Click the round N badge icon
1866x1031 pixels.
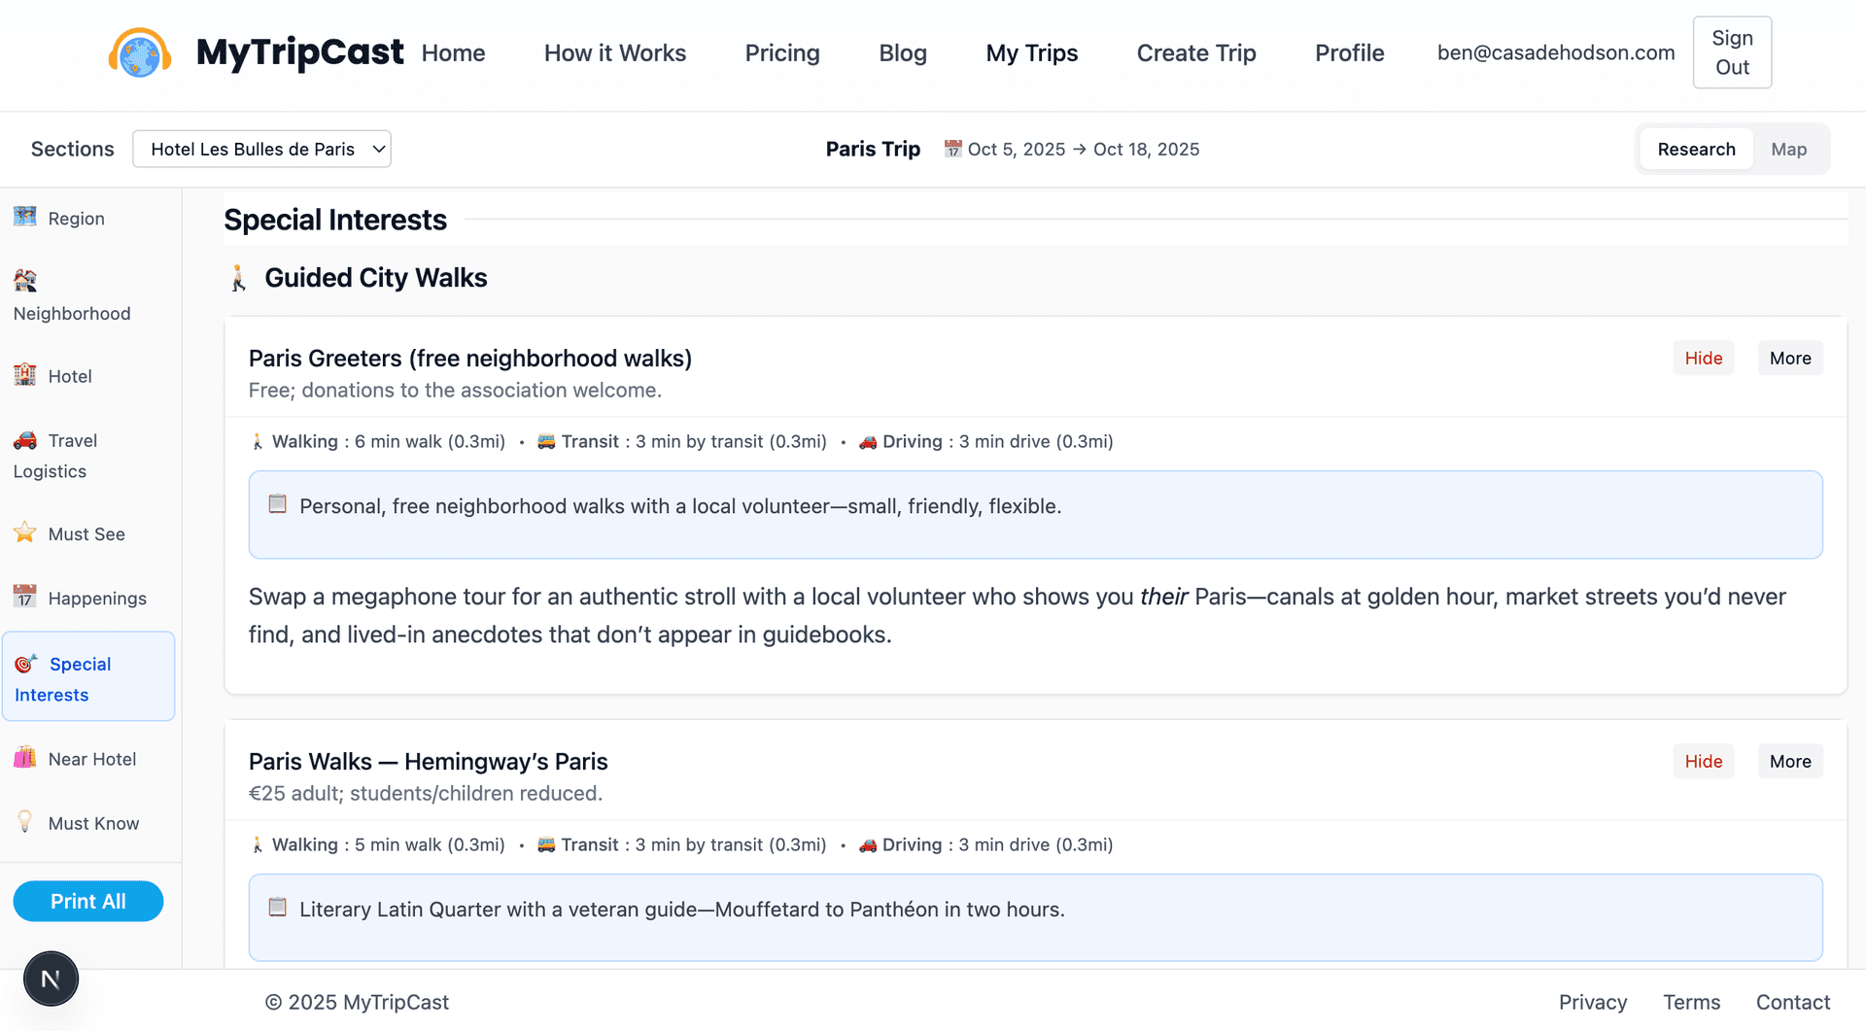[x=51, y=979]
